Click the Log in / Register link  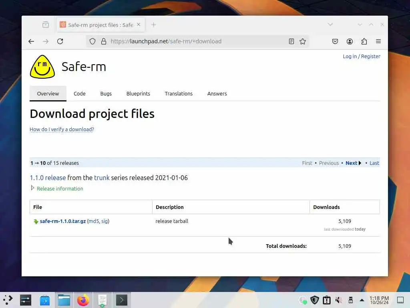[362, 56]
